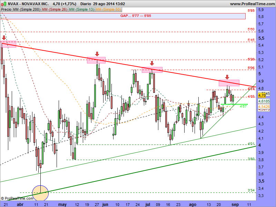This screenshot has width=276, height=207.
Task: Click the sep month label on date axis
Action: click(235, 205)
